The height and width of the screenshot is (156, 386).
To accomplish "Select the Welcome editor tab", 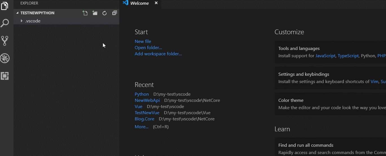I will 140,4.
